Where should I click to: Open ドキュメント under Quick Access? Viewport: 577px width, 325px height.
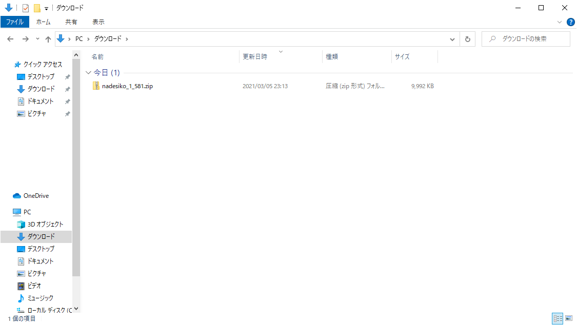[41, 101]
